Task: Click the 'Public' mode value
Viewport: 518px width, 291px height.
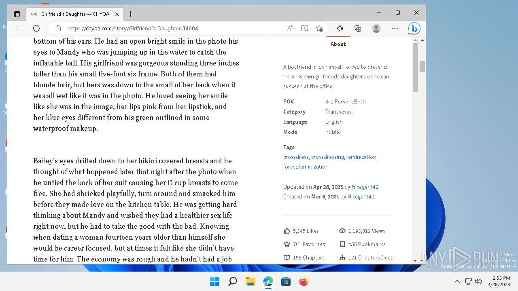Action: [x=333, y=132]
